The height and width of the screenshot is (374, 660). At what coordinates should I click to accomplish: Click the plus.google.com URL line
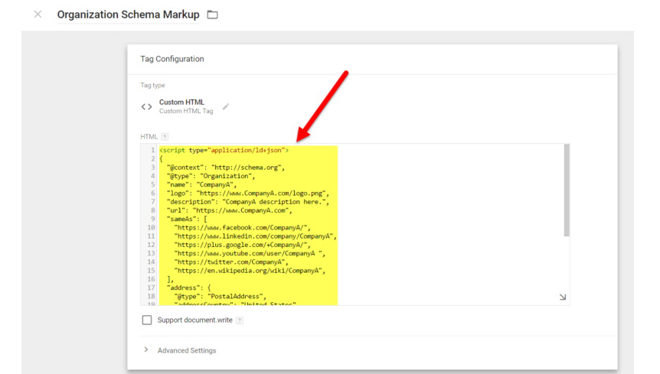tap(243, 245)
